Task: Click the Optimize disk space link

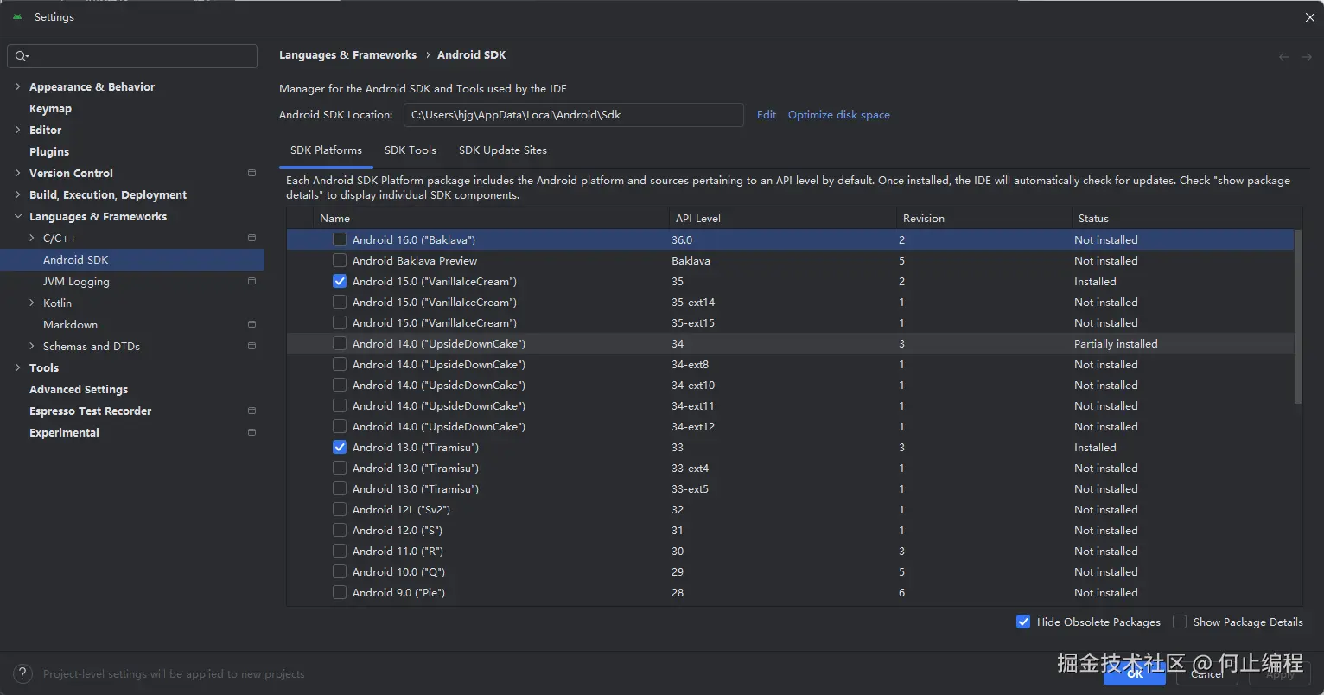Action: point(838,114)
